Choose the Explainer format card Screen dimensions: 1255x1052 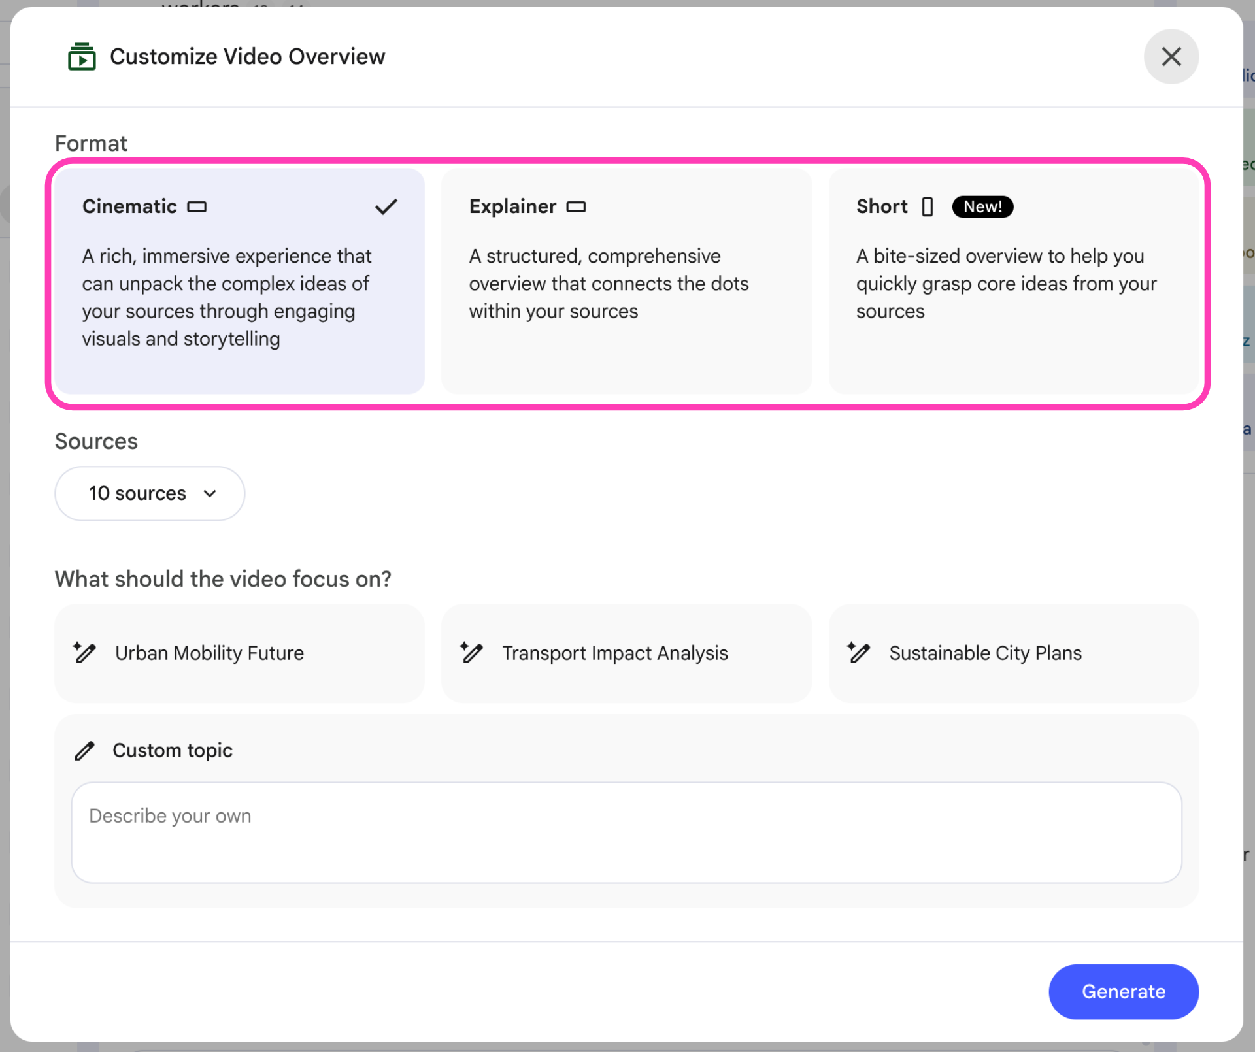pyautogui.click(x=626, y=281)
